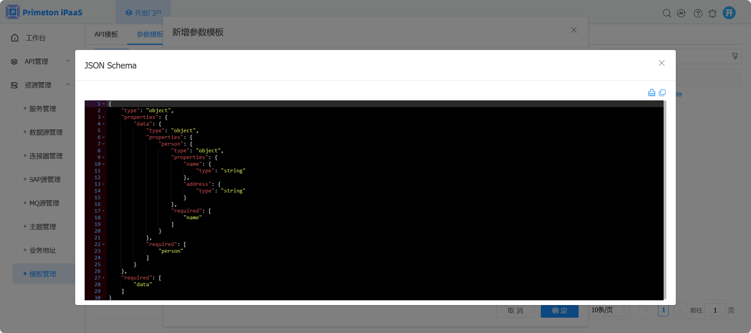Image resolution: width=751 pixels, height=333 pixels.
Task: Click the code editor vertical scrollbar
Action: (665, 200)
